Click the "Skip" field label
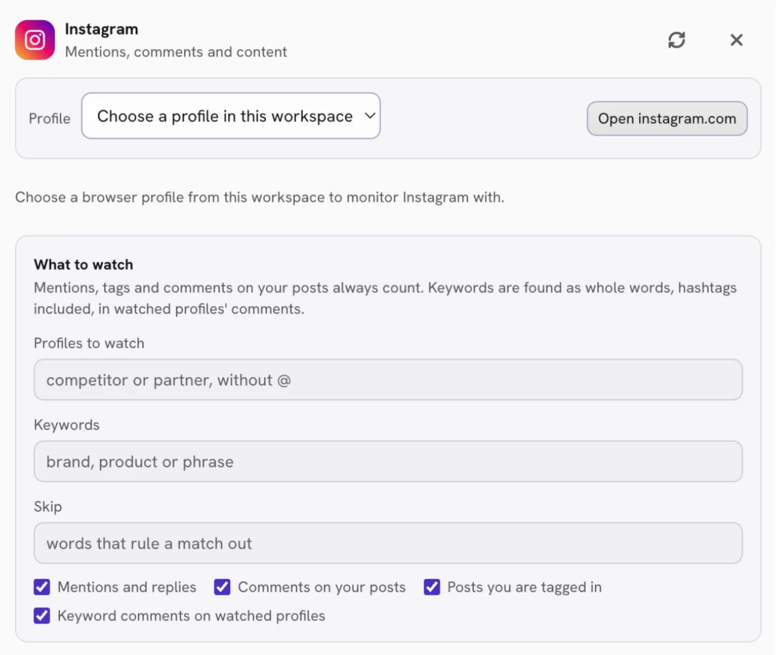Image resolution: width=776 pixels, height=655 pixels. (48, 507)
